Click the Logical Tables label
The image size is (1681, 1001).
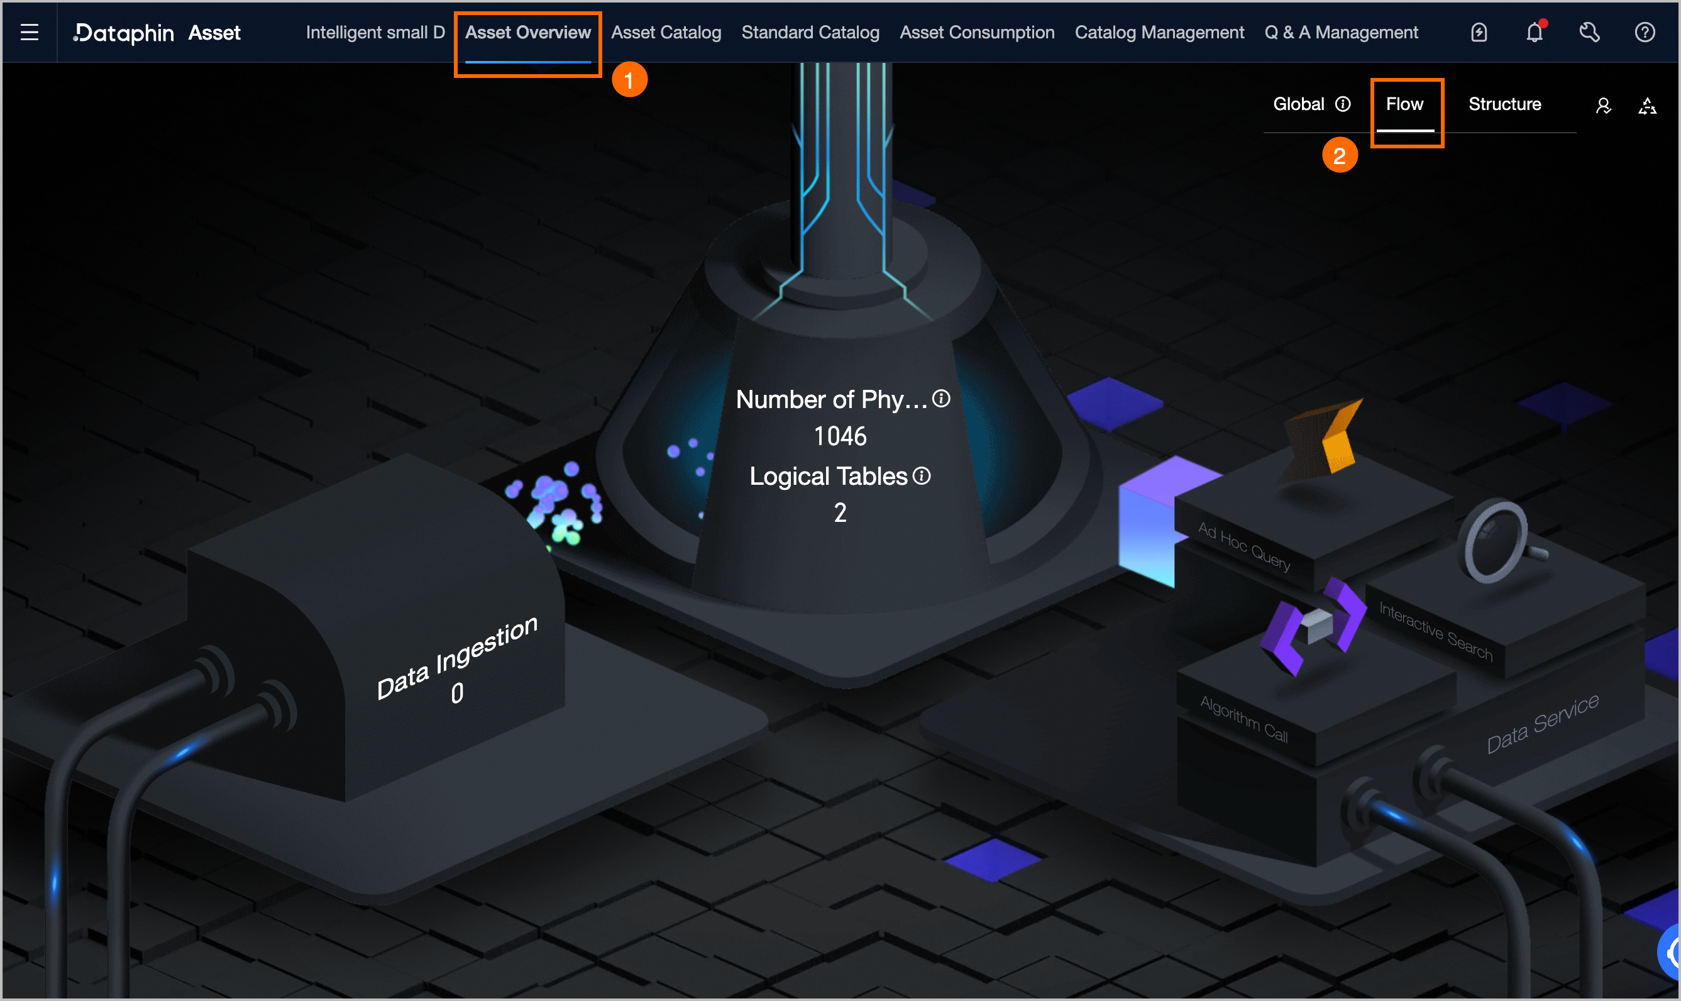[x=829, y=476]
